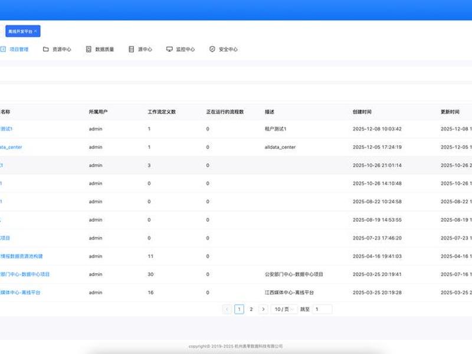
Task: Click the creation time 2025-10-26 14:10:48
Action: coord(377,183)
